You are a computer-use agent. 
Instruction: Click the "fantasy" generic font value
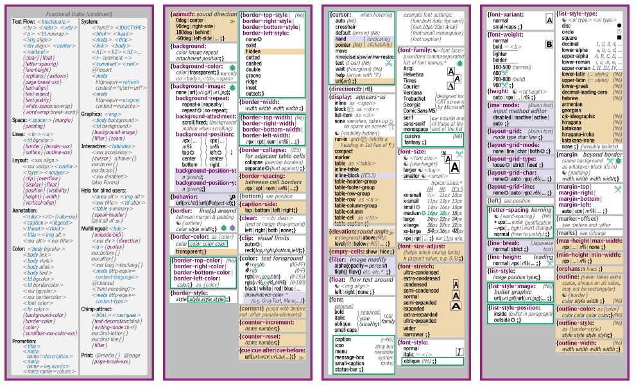click(413, 142)
